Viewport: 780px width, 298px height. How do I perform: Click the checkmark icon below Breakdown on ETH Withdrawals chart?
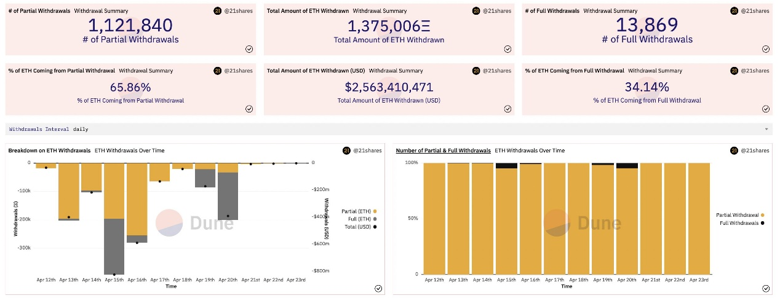pyautogui.click(x=378, y=288)
